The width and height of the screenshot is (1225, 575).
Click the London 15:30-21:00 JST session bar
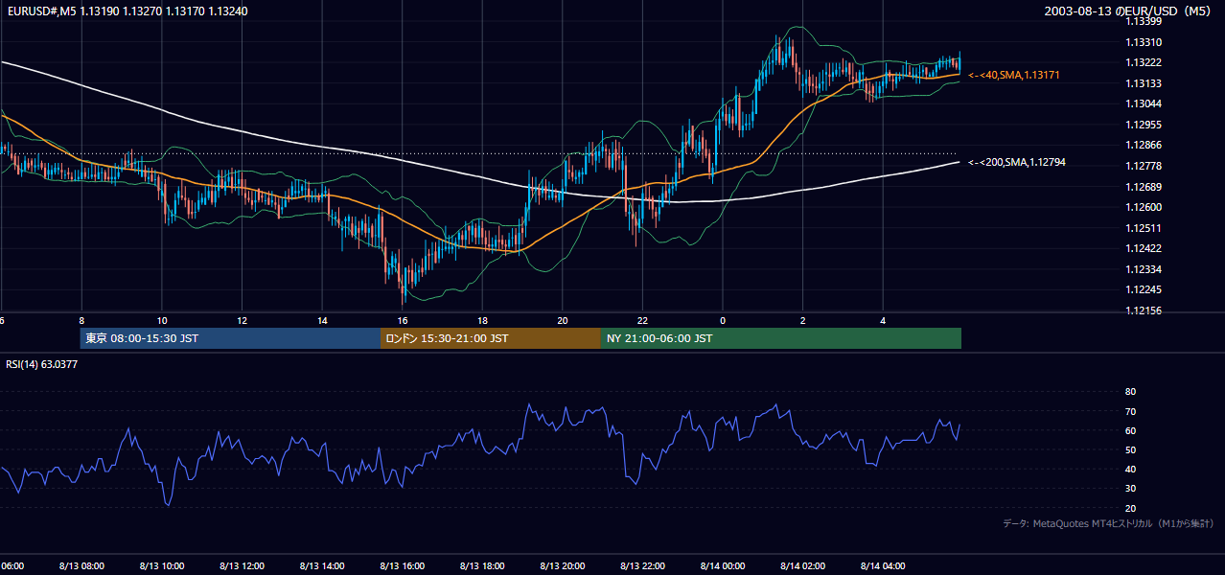pyautogui.click(x=491, y=338)
